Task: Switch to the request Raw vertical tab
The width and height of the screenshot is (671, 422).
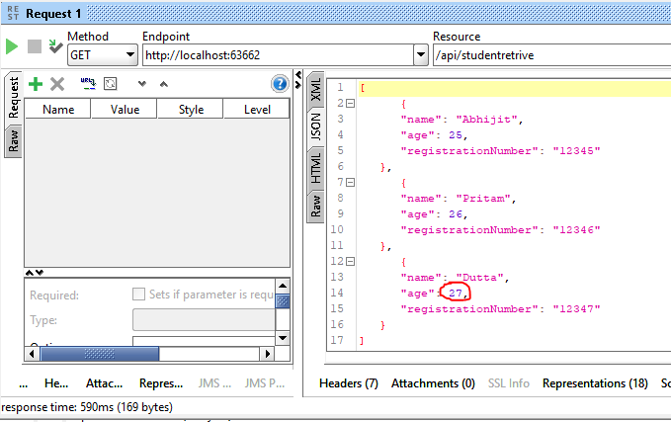Action: (13, 140)
